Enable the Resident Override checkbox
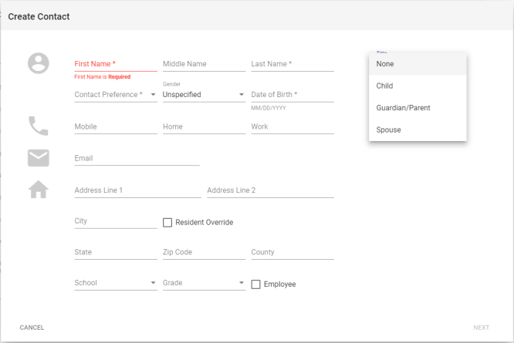The width and height of the screenshot is (514, 343). click(167, 223)
